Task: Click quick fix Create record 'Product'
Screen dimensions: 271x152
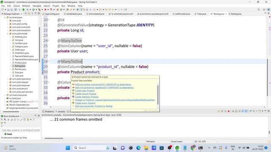Action: (86, 94)
